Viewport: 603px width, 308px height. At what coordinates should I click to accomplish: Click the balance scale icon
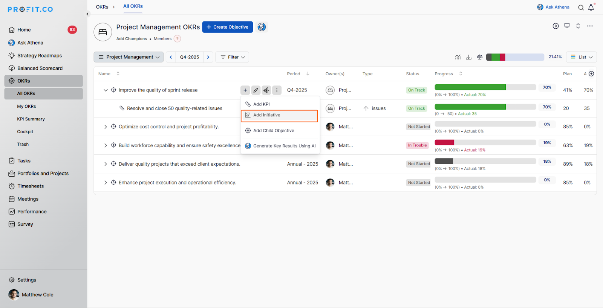[x=480, y=57]
